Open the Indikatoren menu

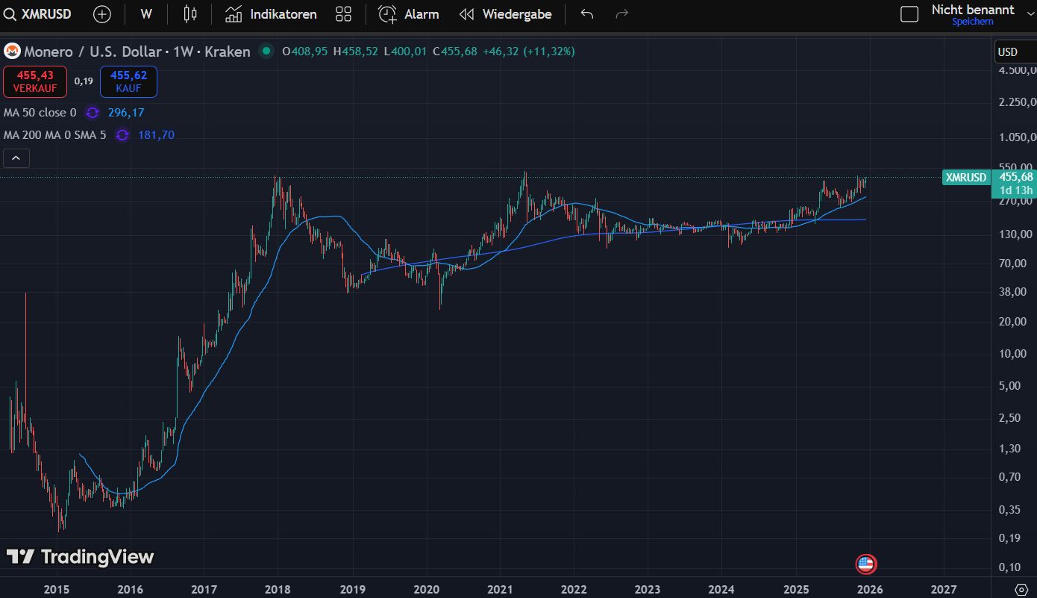(x=272, y=14)
